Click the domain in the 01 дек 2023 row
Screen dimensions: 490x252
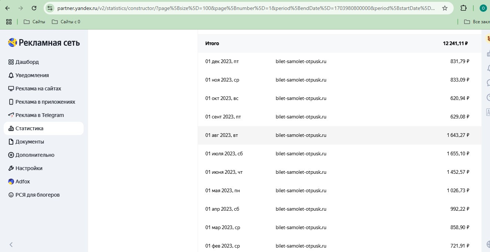301,62
